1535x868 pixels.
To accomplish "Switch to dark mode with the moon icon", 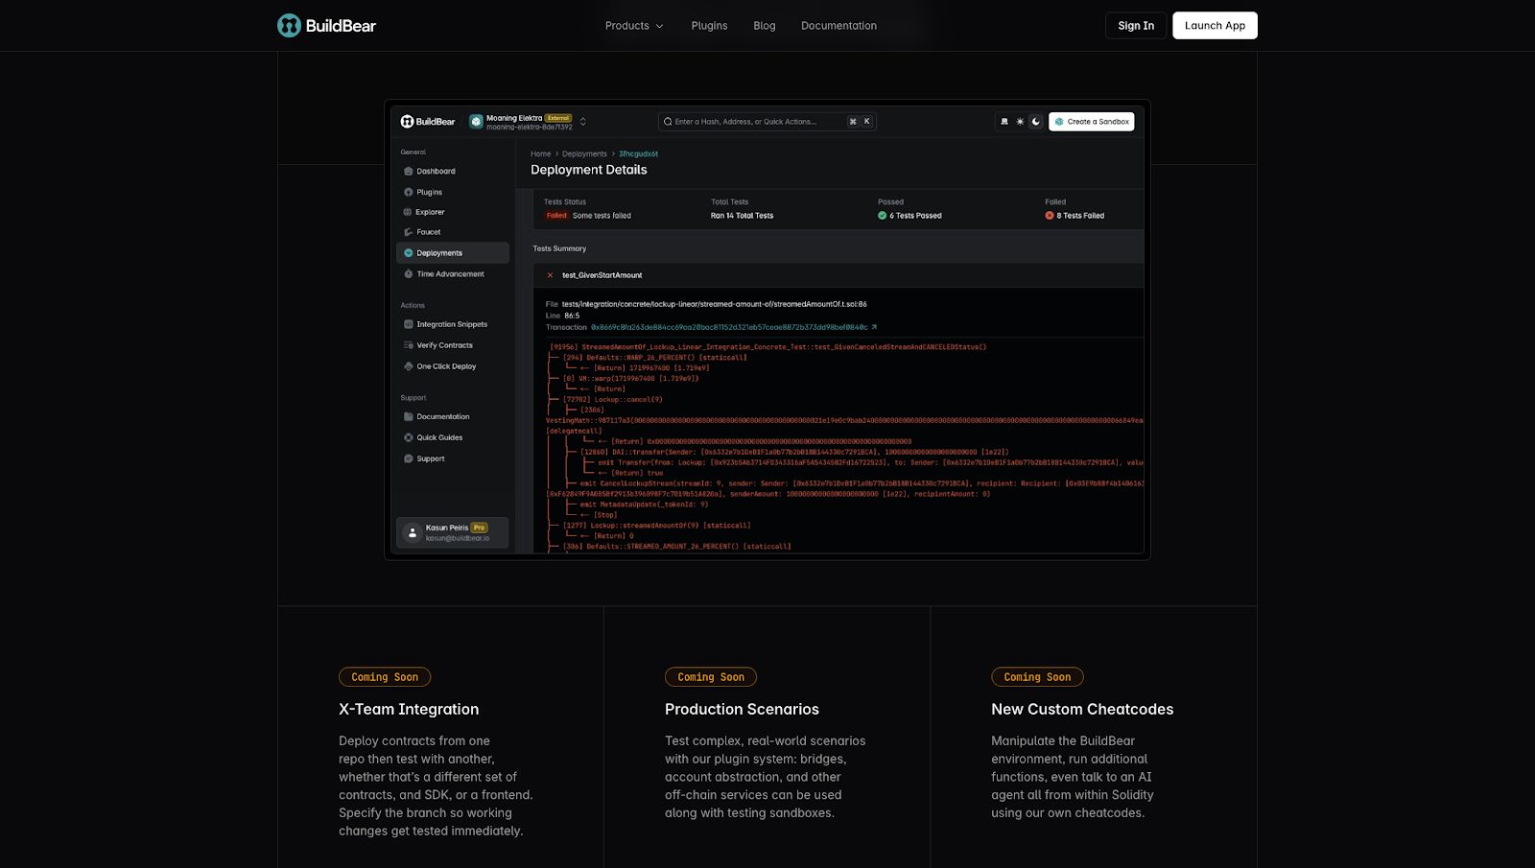I will coord(1035,122).
